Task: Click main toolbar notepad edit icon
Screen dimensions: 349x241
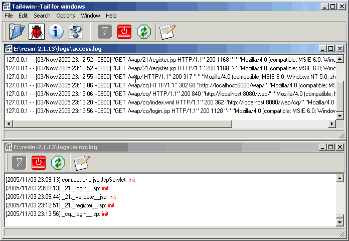Action: click(x=167, y=32)
